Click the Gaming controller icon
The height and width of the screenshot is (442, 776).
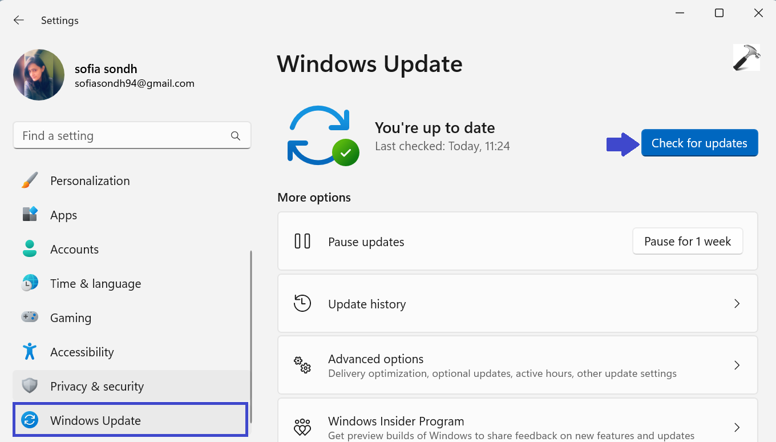click(x=30, y=317)
